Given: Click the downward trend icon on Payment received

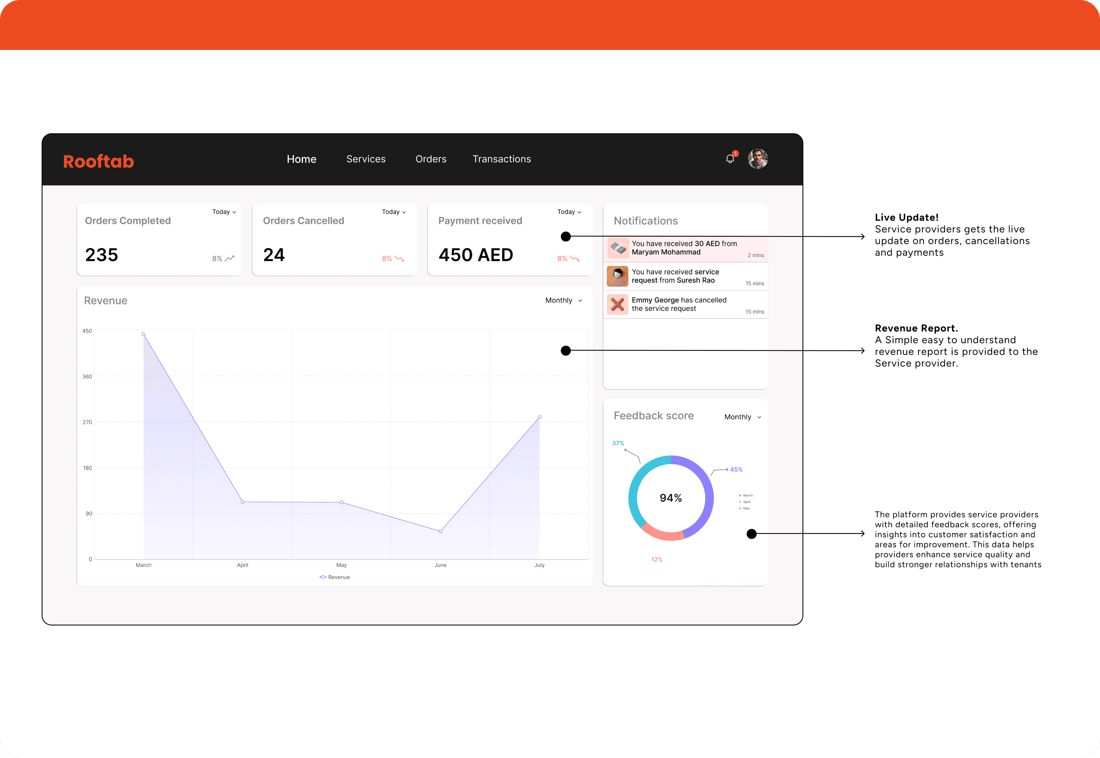Looking at the screenshot, I should 574,258.
